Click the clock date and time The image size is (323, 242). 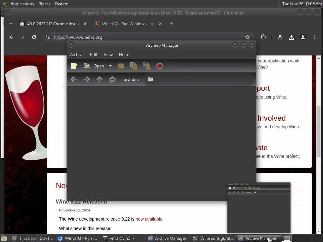[x=302, y=4]
